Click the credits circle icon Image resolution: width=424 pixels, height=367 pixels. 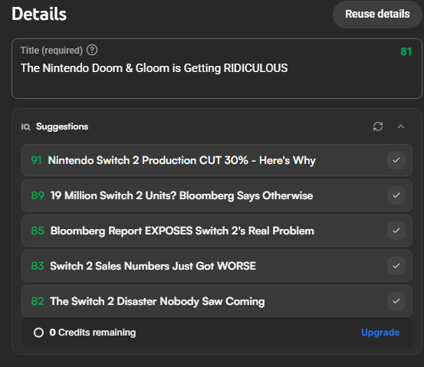point(38,333)
